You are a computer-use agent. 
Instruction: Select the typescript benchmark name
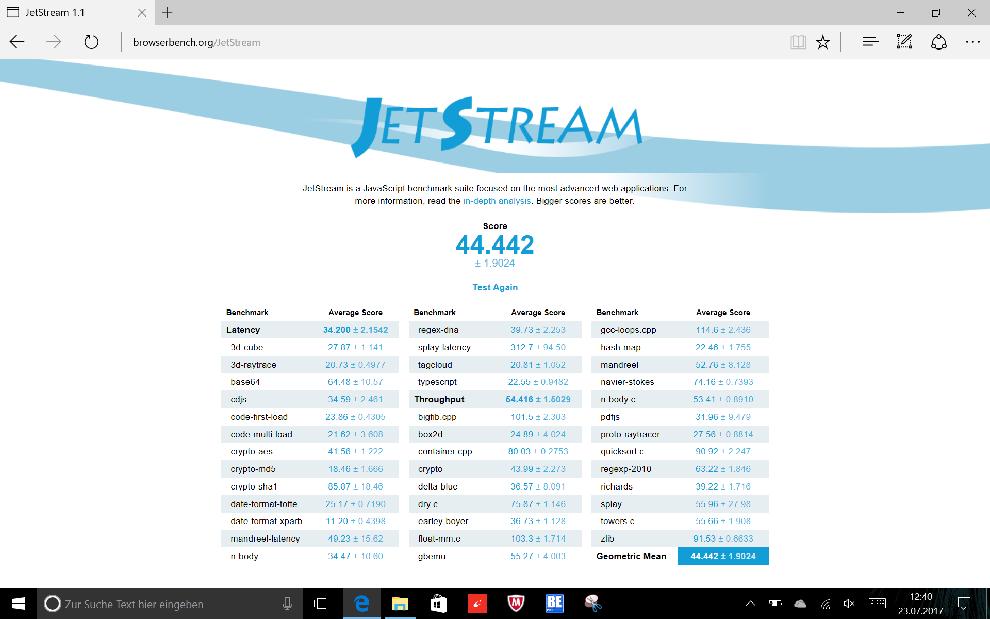(x=437, y=382)
